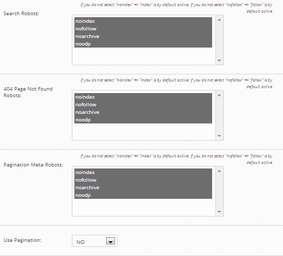Select noodp in Search Robots list
Image resolution: width=283 pixels, height=256 pixels.
click(143, 44)
